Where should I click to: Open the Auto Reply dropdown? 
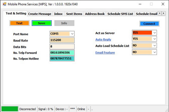[x=154, y=39]
